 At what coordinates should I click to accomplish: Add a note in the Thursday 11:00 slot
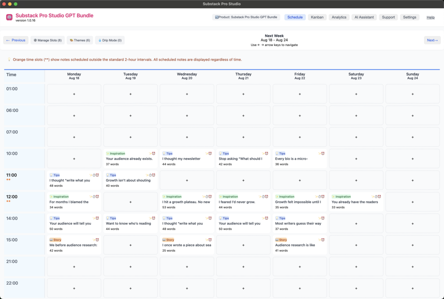(x=243, y=180)
